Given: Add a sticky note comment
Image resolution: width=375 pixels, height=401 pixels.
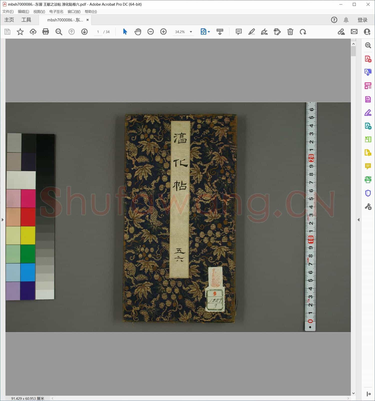Looking at the screenshot, I should [x=238, y=32].
